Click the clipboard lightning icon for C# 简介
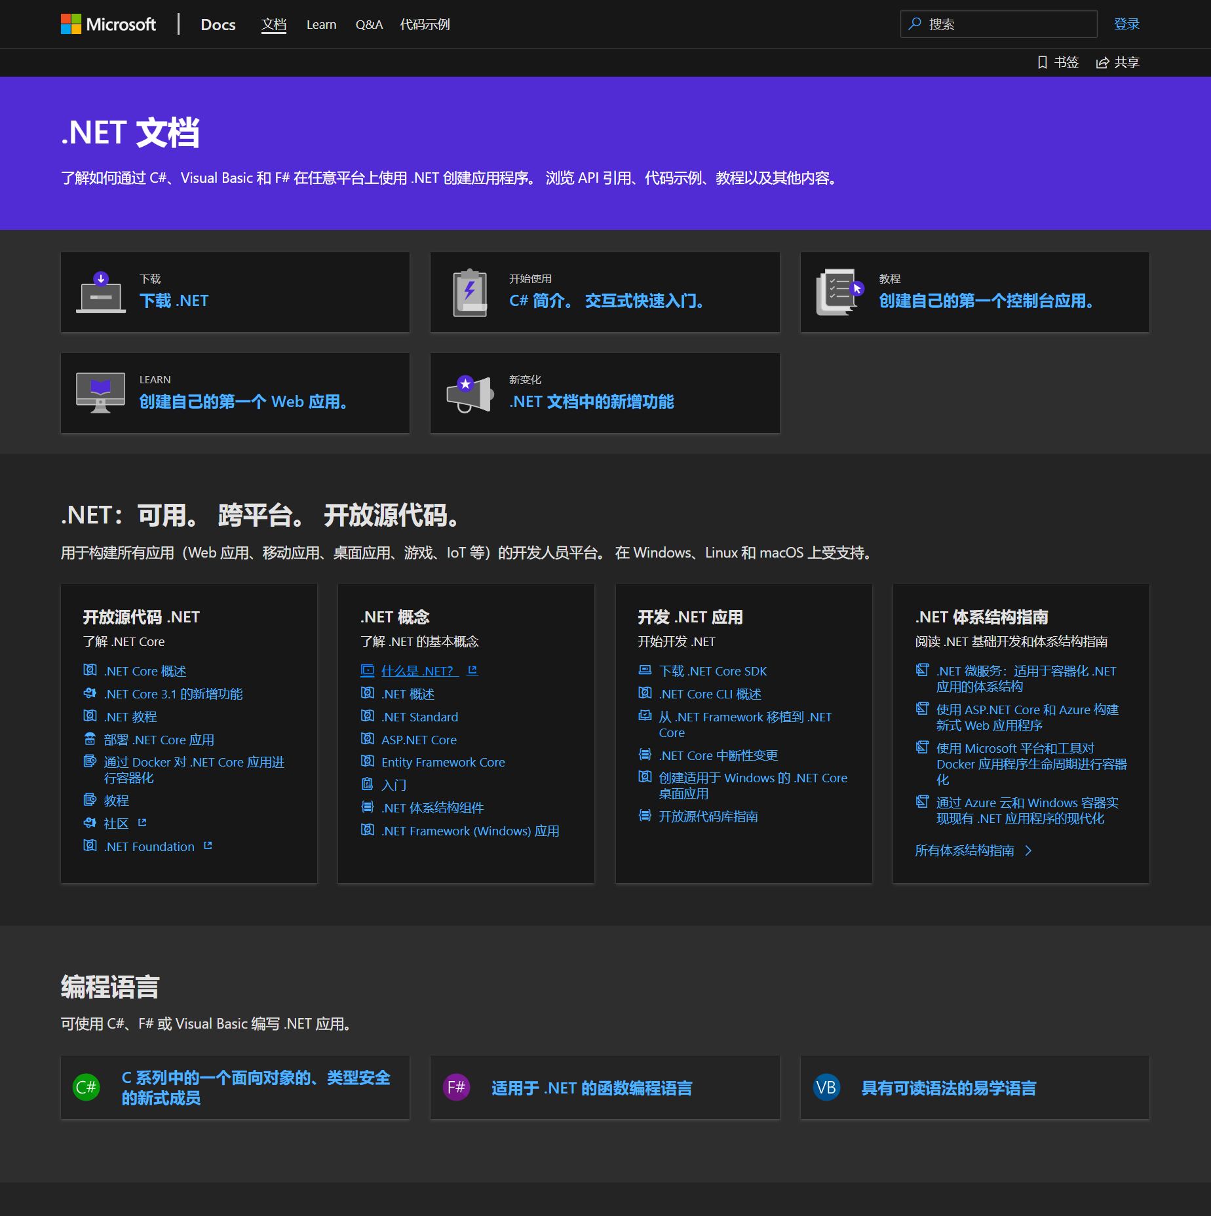This screenshot has width=1211, height=1216. [x=471, y=292]
